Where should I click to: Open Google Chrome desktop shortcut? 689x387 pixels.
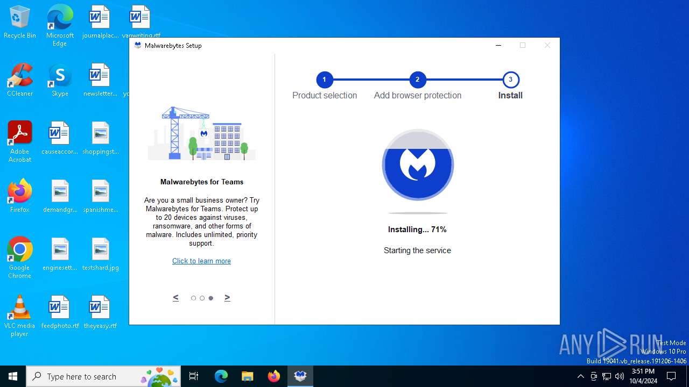coord(20,258)
